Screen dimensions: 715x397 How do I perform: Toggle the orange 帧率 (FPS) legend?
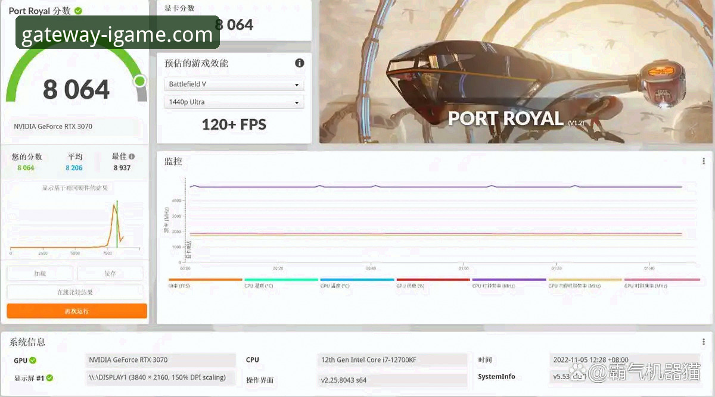click(x=206, y=283)
